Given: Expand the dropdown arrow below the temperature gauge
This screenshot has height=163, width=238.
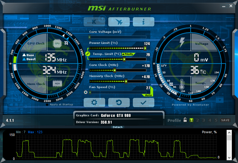Looking at the screenshot, I should coord(220,100).
